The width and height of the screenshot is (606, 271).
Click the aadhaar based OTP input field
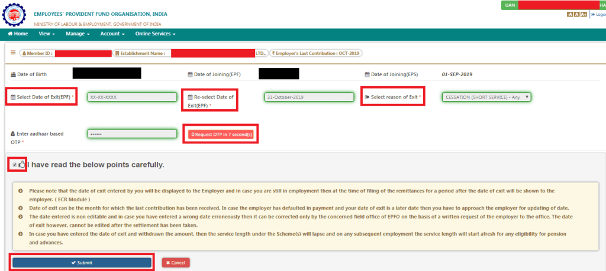coord(132,134)
